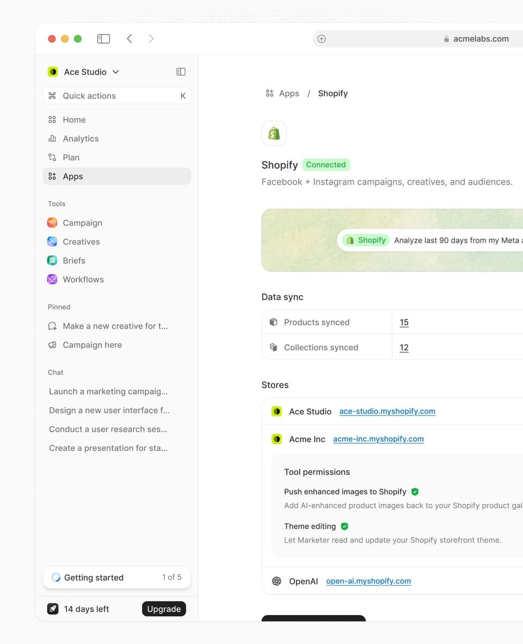Toggle the Theme editing permission shield

tap(344, 526)
